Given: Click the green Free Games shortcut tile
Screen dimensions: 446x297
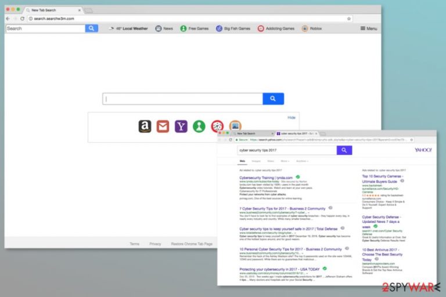Looking at the screenshot, I should [x=199, y=126].
